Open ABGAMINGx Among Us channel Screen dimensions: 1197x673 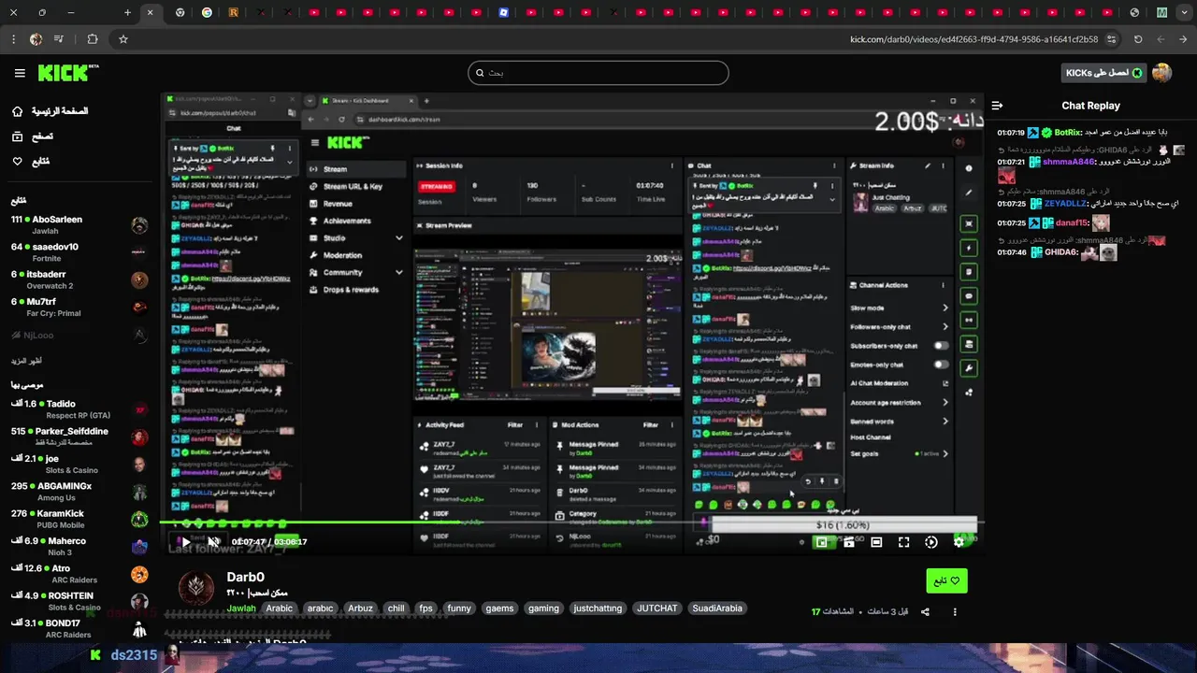point(79,492)
